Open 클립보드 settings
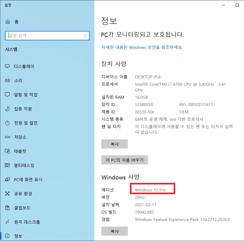The width and height of the screenshot is (244, 241). click(x=22, y=208)
